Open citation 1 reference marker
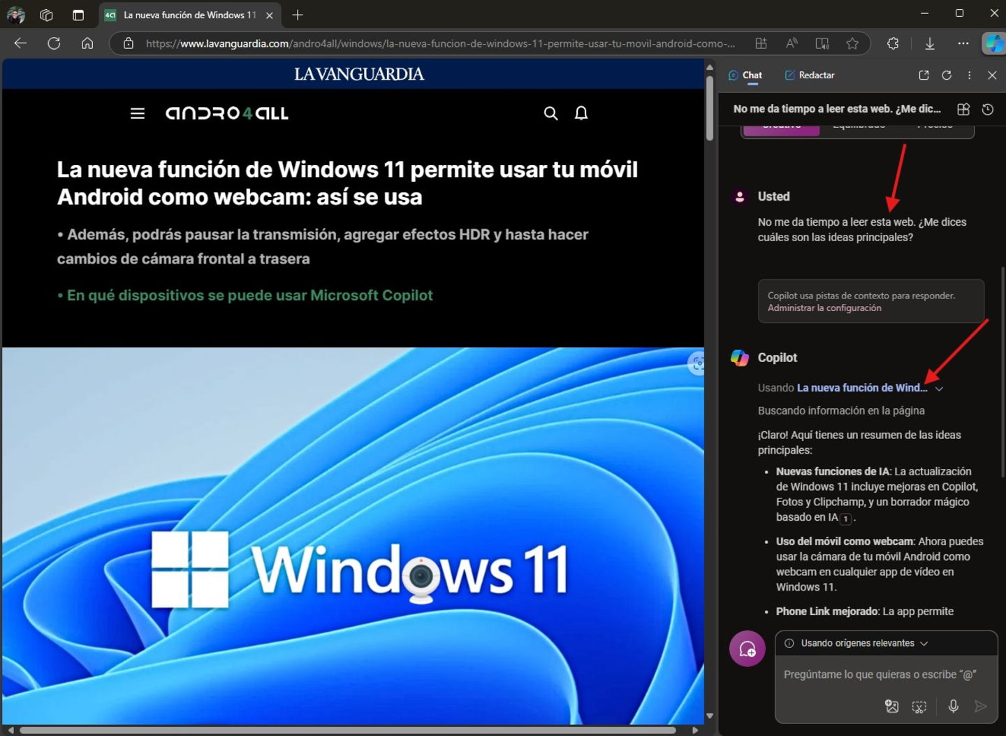The image size is (1006, 736). 845,519
